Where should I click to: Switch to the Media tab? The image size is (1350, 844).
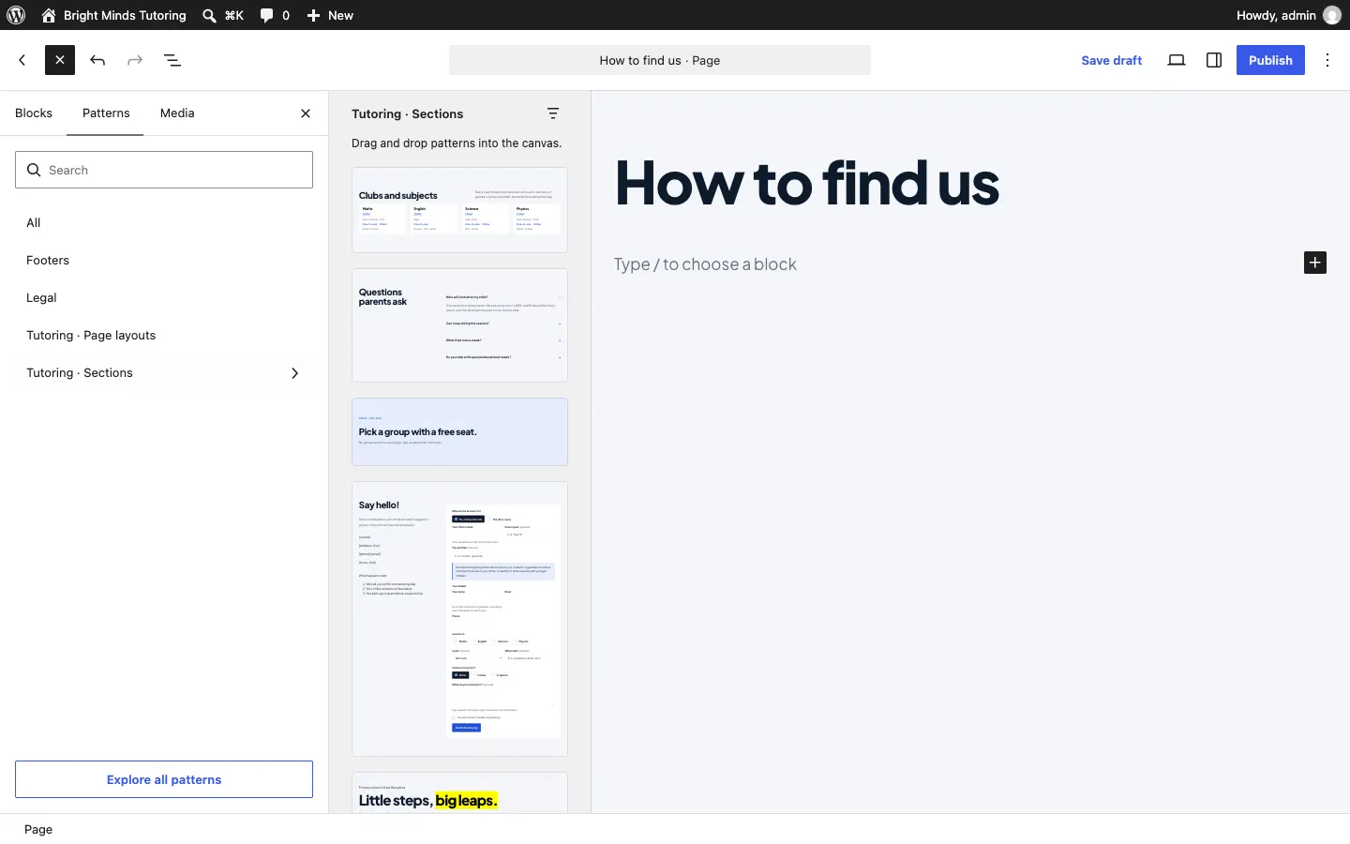click(x=177, y=113)
